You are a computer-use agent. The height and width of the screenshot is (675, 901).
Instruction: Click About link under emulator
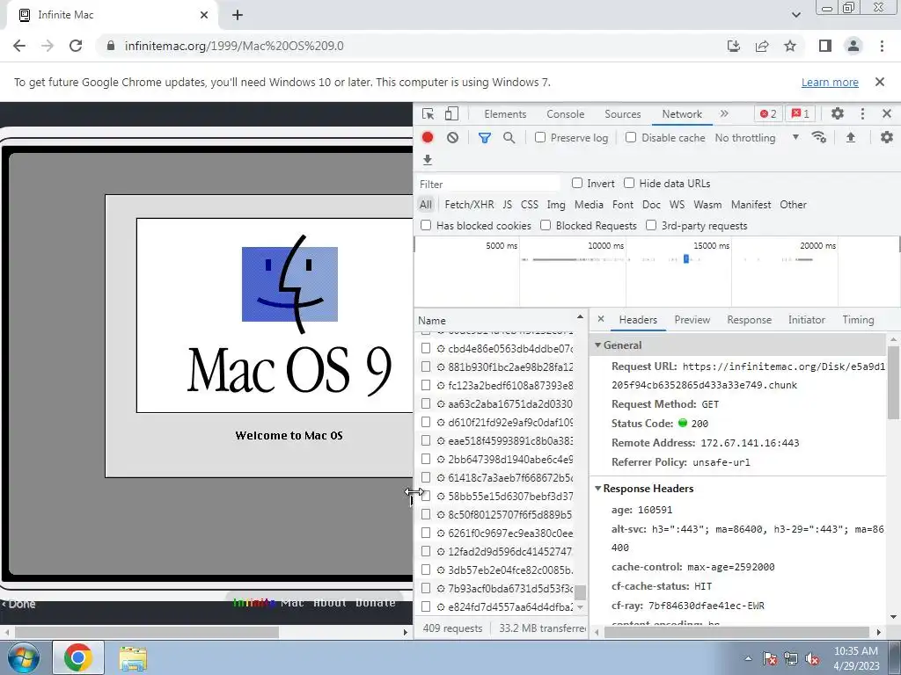tap(330, 602)
